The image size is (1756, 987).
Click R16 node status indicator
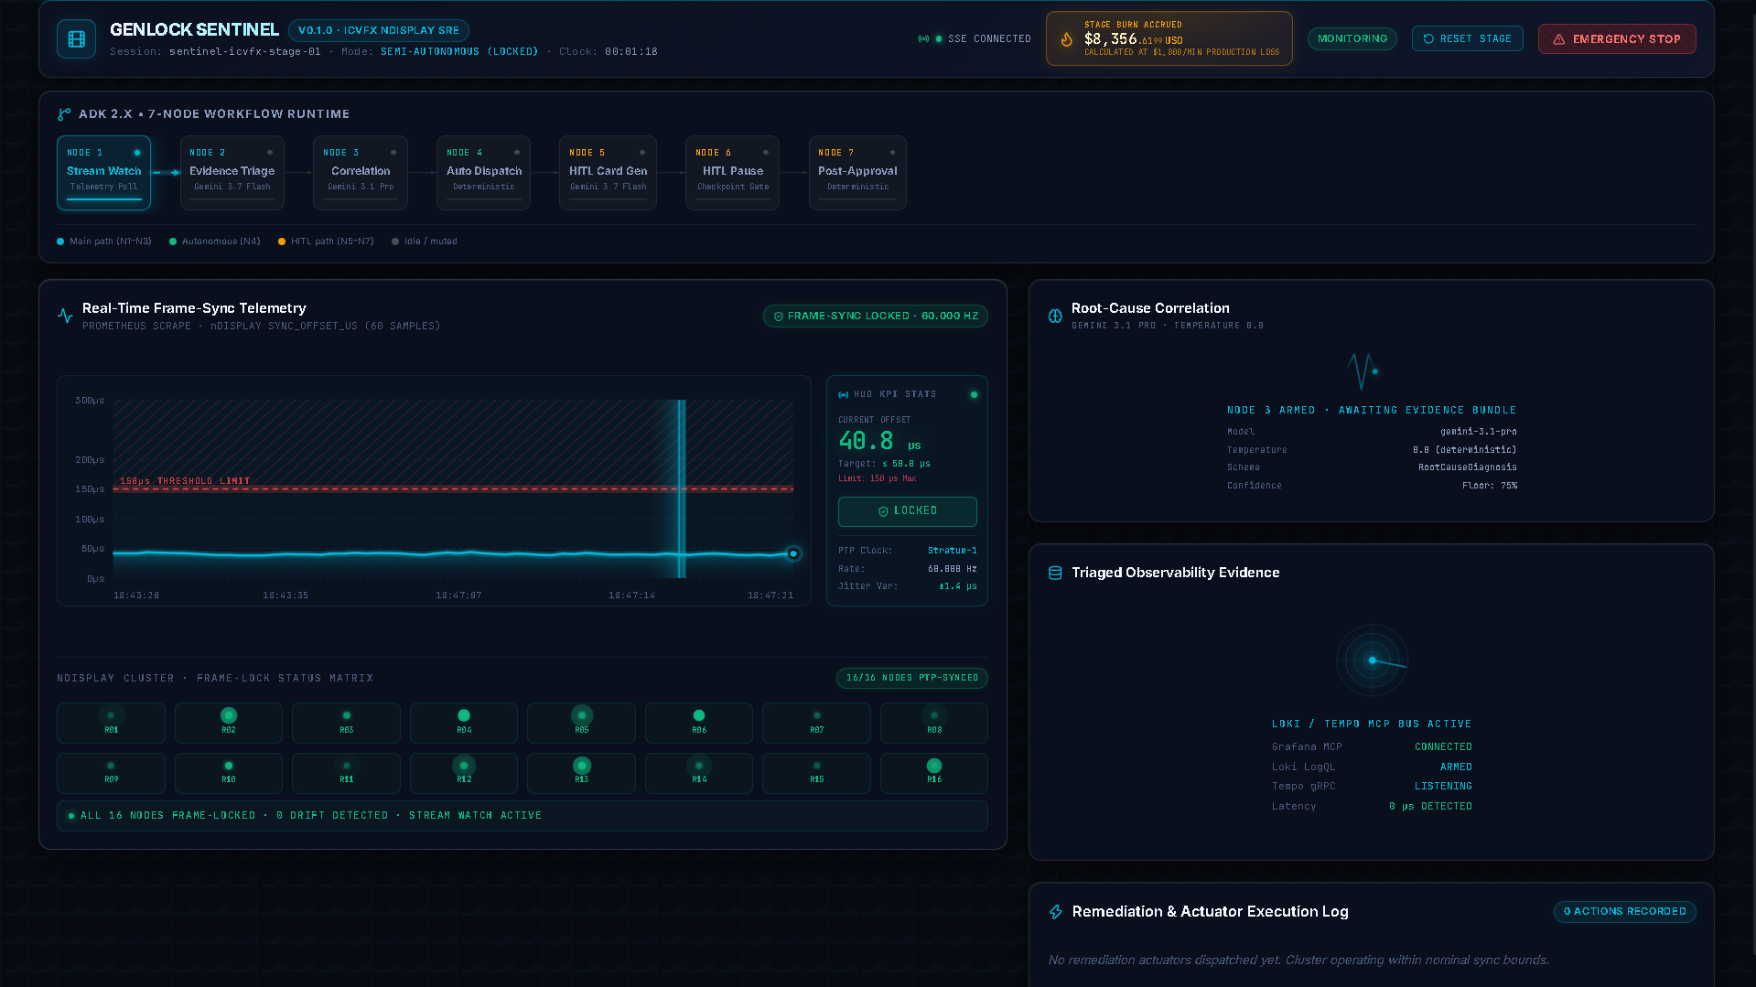[x=934, y=766]
